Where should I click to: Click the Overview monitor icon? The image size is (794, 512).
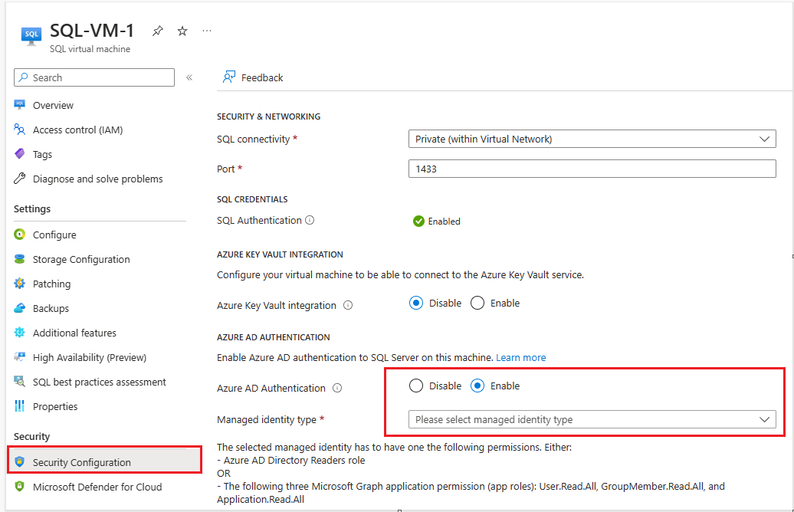(20, 105)
